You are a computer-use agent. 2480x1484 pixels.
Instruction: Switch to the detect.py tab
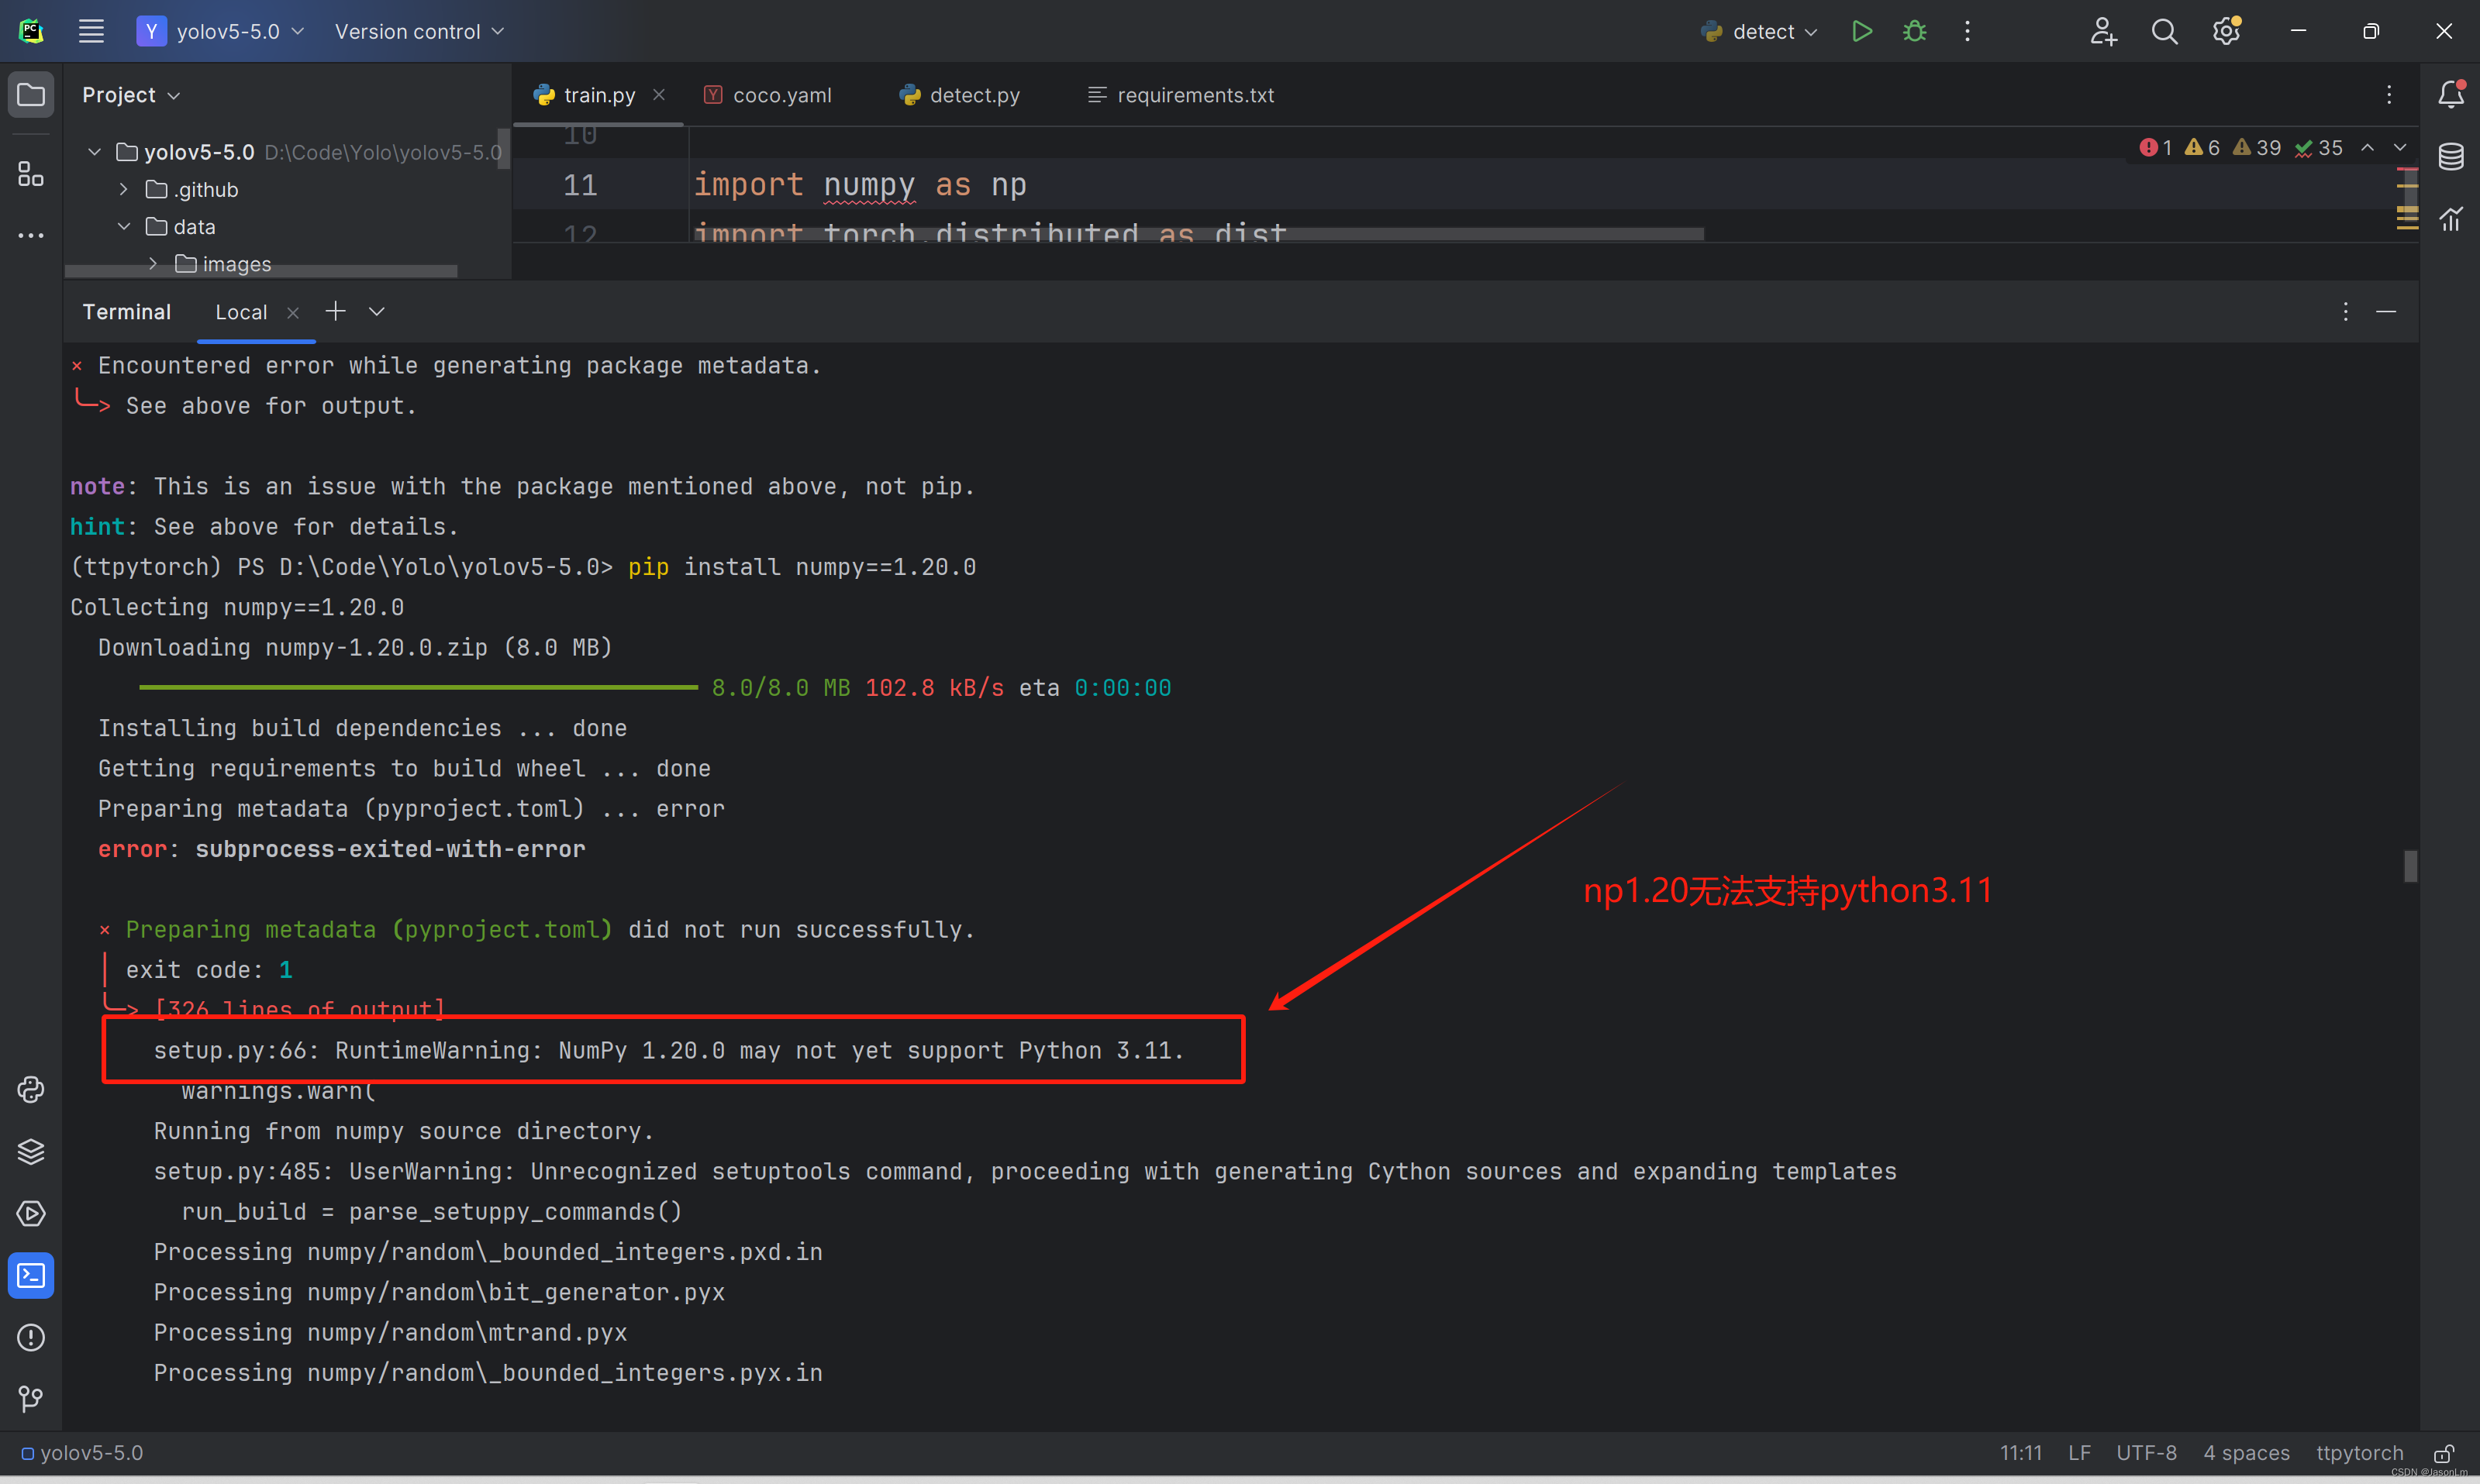click(x=960, y=95)
